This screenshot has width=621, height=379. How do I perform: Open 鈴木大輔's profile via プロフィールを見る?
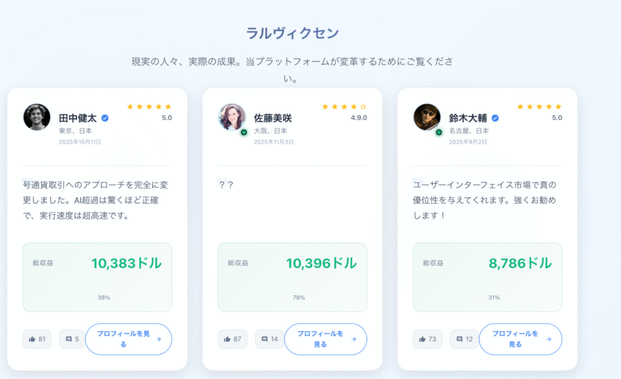pyautogui.click(x=520, y=339)
